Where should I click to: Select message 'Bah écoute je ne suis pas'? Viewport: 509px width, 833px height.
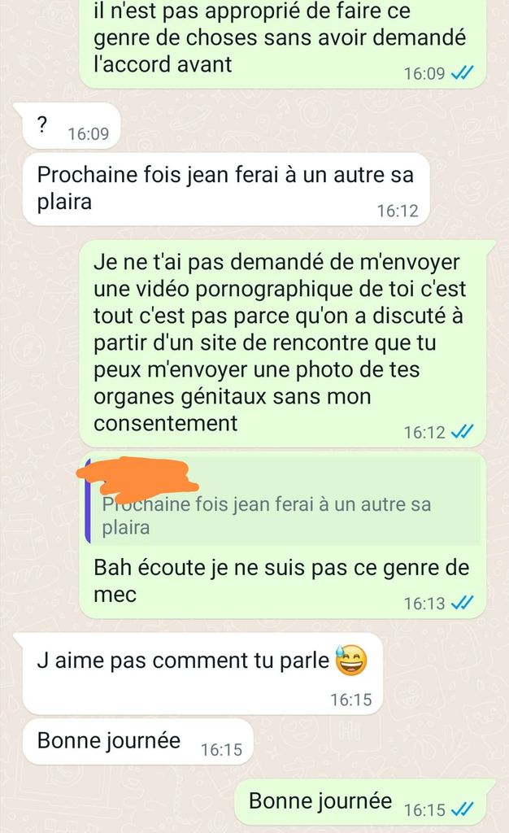pyautogui.click(x=283, y=535)
